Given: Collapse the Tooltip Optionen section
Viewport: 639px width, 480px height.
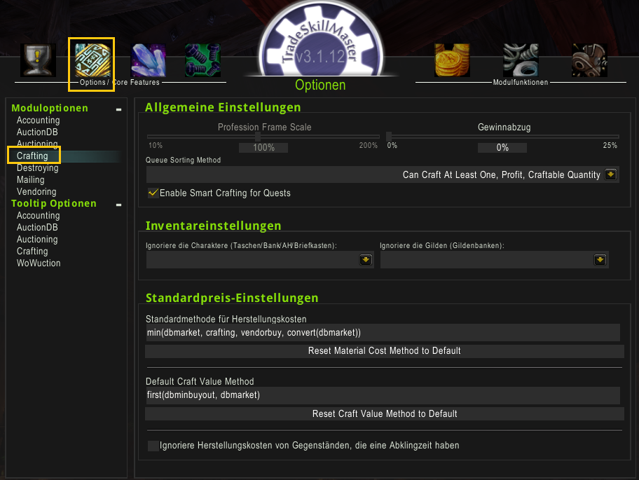Looking at the screenshot, I should pyautogui.click(x=118, y=205).
